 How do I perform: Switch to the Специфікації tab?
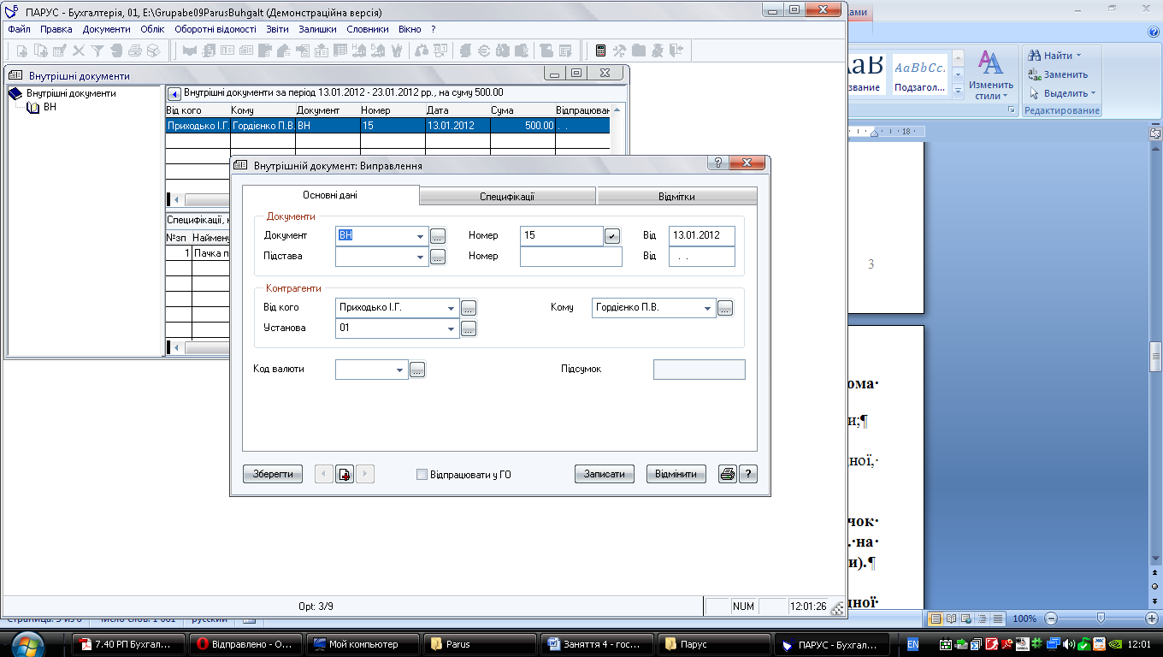(507, 197)
